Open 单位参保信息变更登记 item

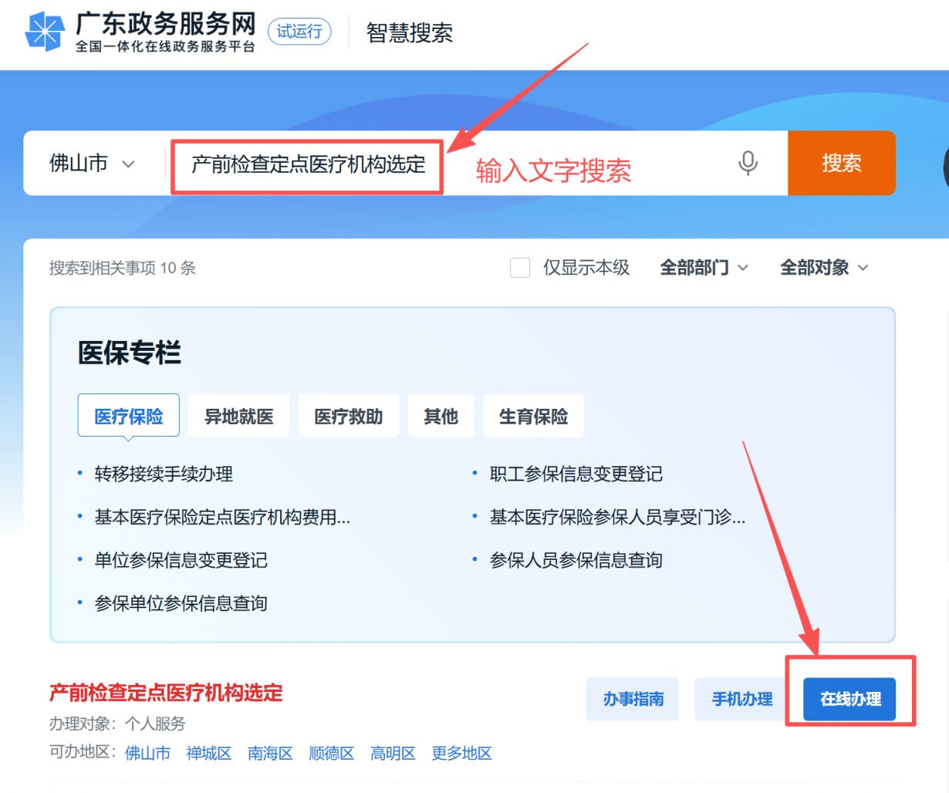click(181, 560)
